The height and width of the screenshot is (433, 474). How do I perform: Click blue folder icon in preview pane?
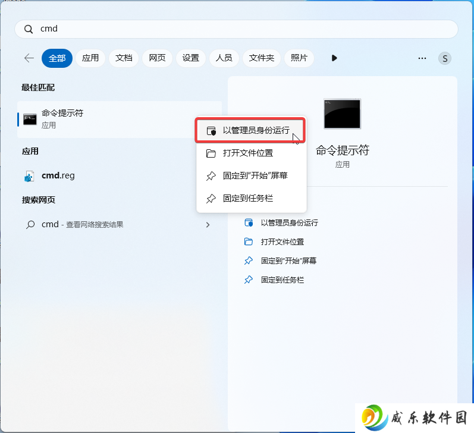click(249, 241)
